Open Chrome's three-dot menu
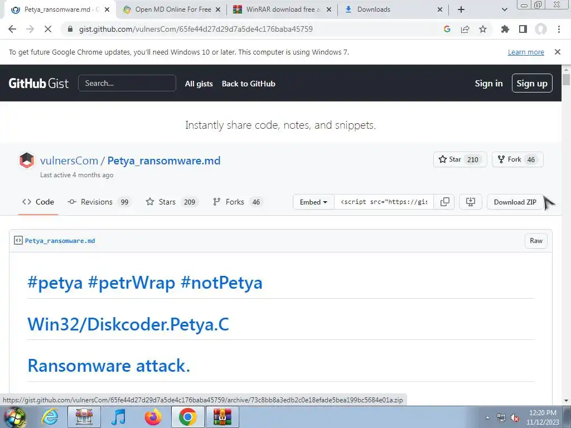The width and height of the screenshot is (571, 428). 559,29
